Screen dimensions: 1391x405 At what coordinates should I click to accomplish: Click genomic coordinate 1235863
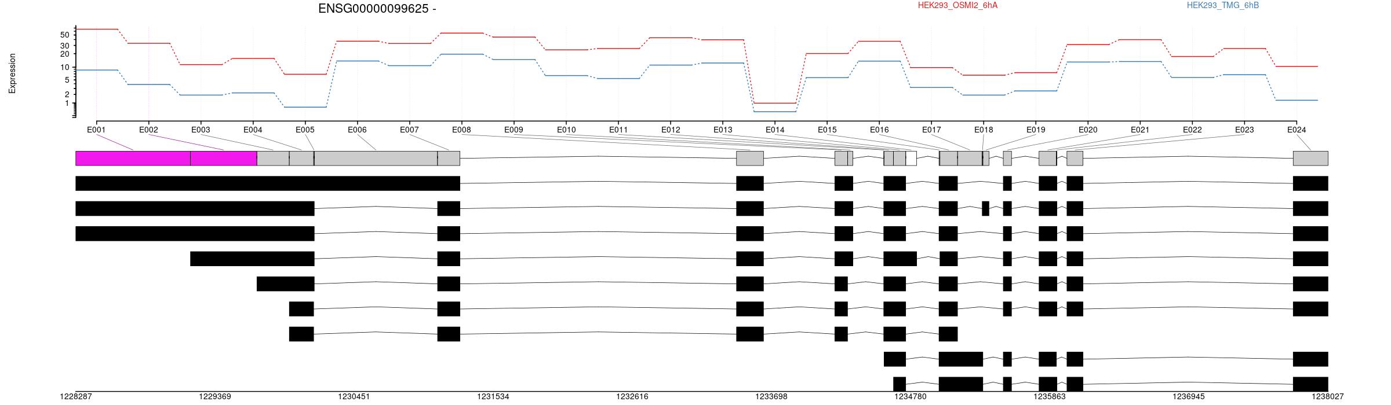(1050, 397)
